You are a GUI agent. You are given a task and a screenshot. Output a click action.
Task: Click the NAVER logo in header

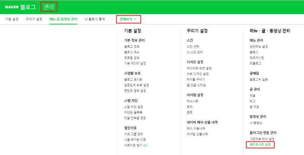pyautogui.click(x=12, y=7)
